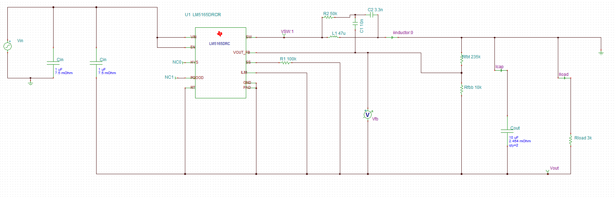
Task: Select the second Cin capacitor near U1
Action: point(96,63)
